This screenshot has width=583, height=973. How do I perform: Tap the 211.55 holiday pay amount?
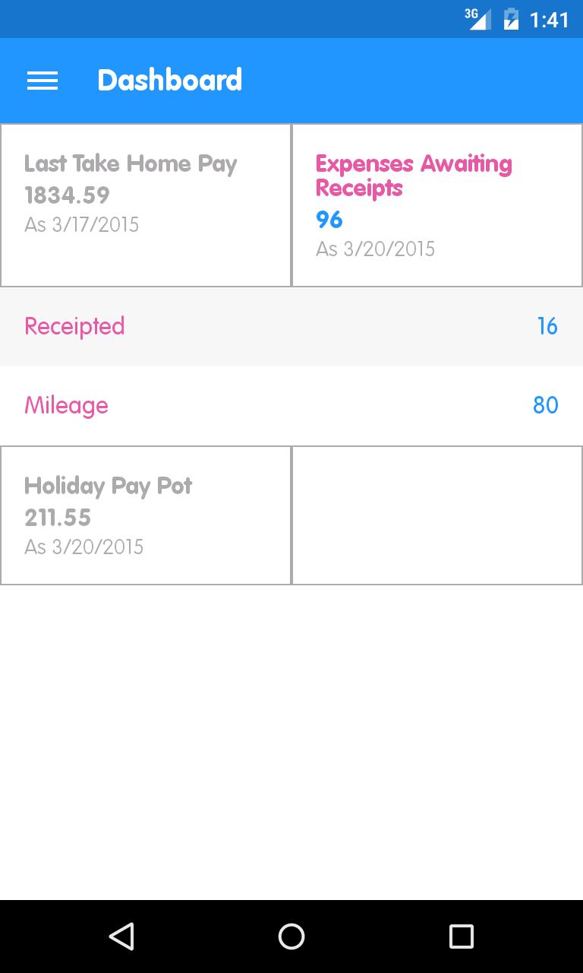58,518
